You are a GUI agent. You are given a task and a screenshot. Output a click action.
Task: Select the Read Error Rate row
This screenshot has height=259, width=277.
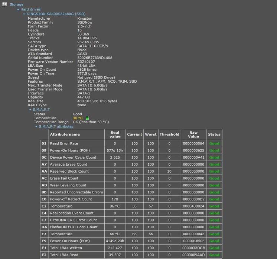pos(131,143)
